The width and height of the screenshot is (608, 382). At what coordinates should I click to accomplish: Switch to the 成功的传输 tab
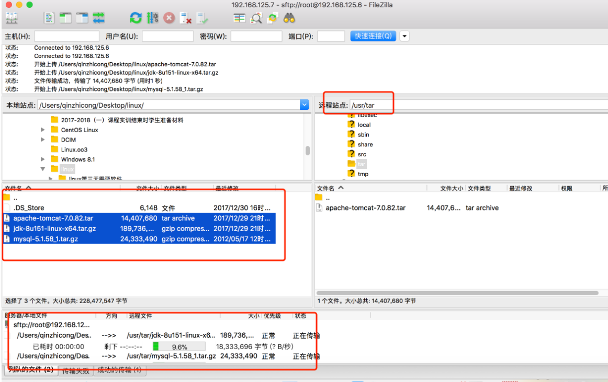point(119,371)
